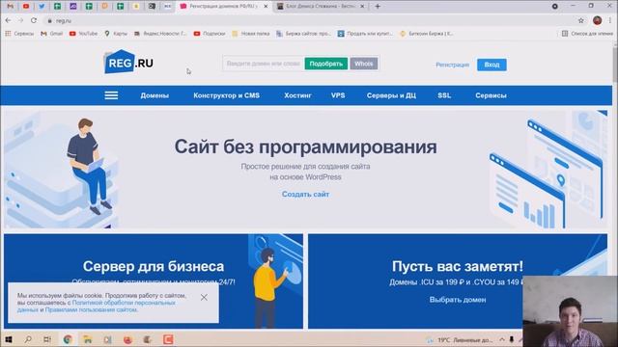Reload the page with the refresh icon
The height and width of the screenshot is (347, 618).
pos(34,20)
